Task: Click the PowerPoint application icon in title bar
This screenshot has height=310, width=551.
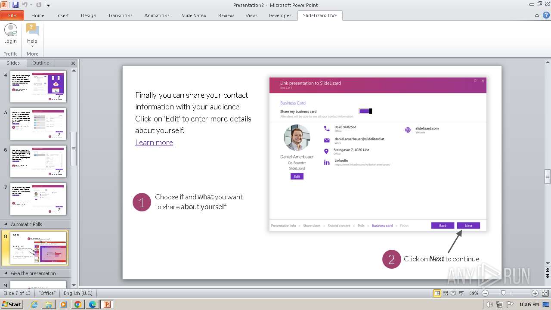Action: [x=4, y=5]
